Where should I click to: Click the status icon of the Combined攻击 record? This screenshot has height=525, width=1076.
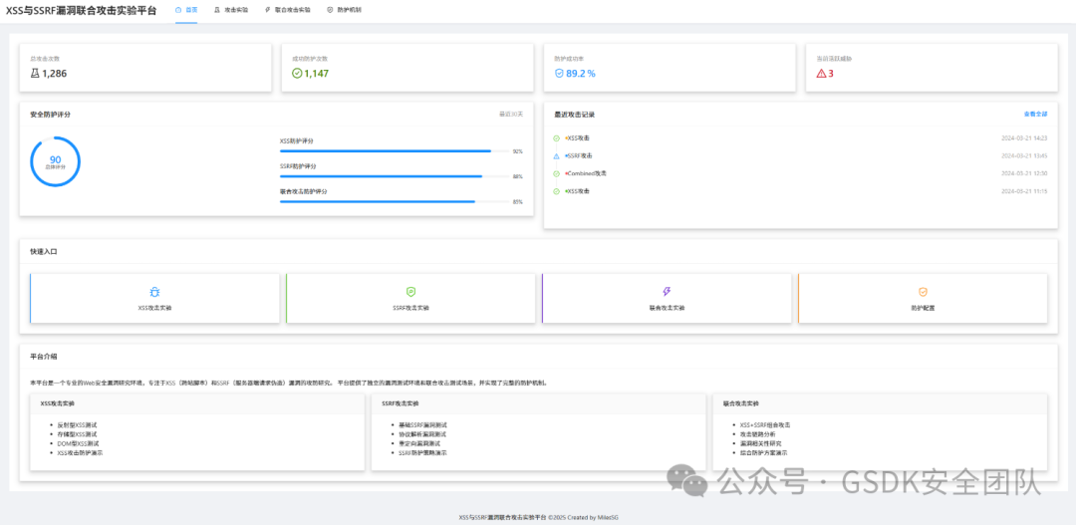(x=557, y=173)
